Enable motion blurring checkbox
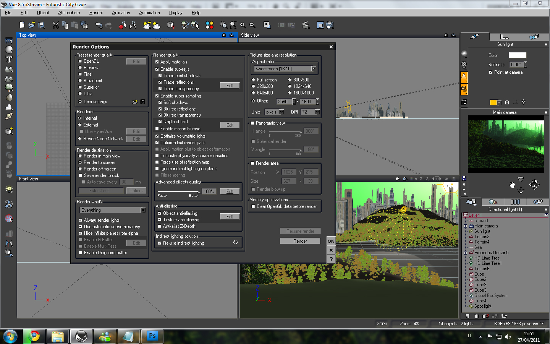The height and width of the screenshot is (344, 550). tap(157, 129)
